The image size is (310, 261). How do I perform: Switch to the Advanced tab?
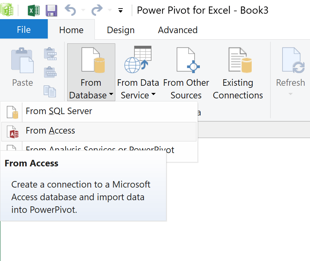(178, 30)
